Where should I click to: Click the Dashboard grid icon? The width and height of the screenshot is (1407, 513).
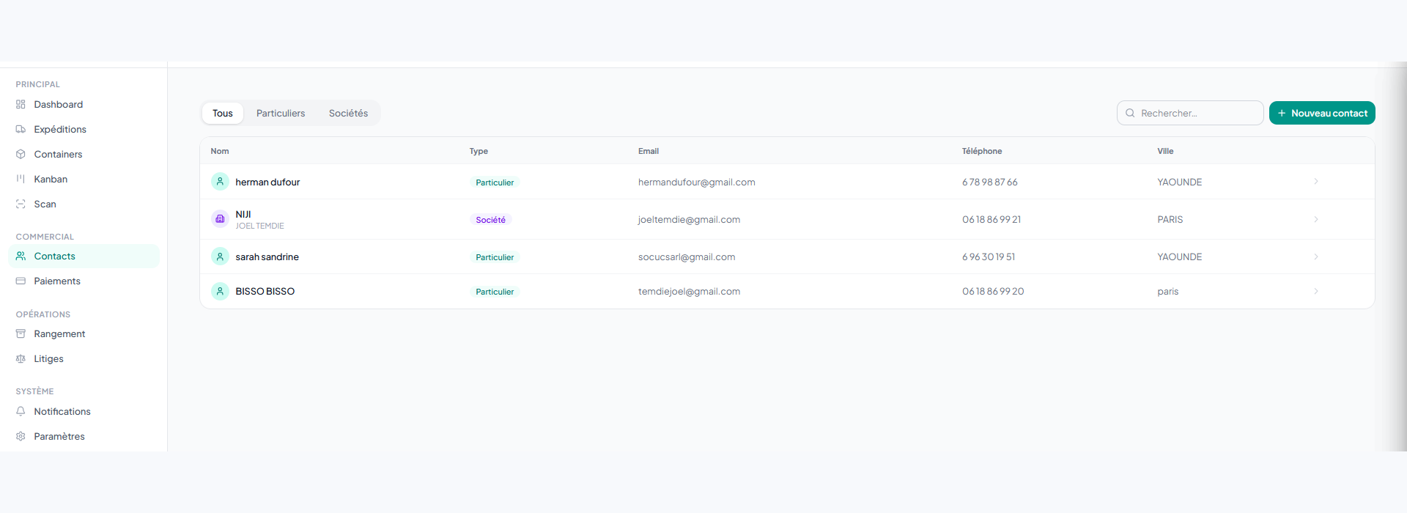pos(21,105)
